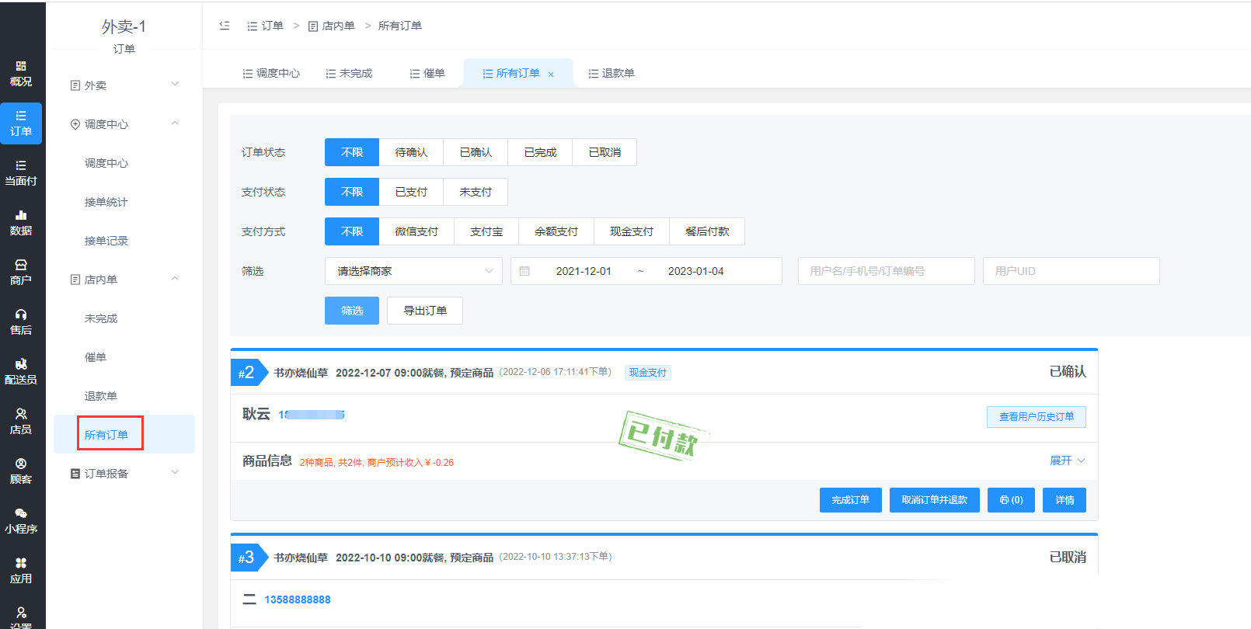Focus the 用户名/手机号/订单编号 search field
The width and height of the screenshot is (1251, 629).
point(887,271)
